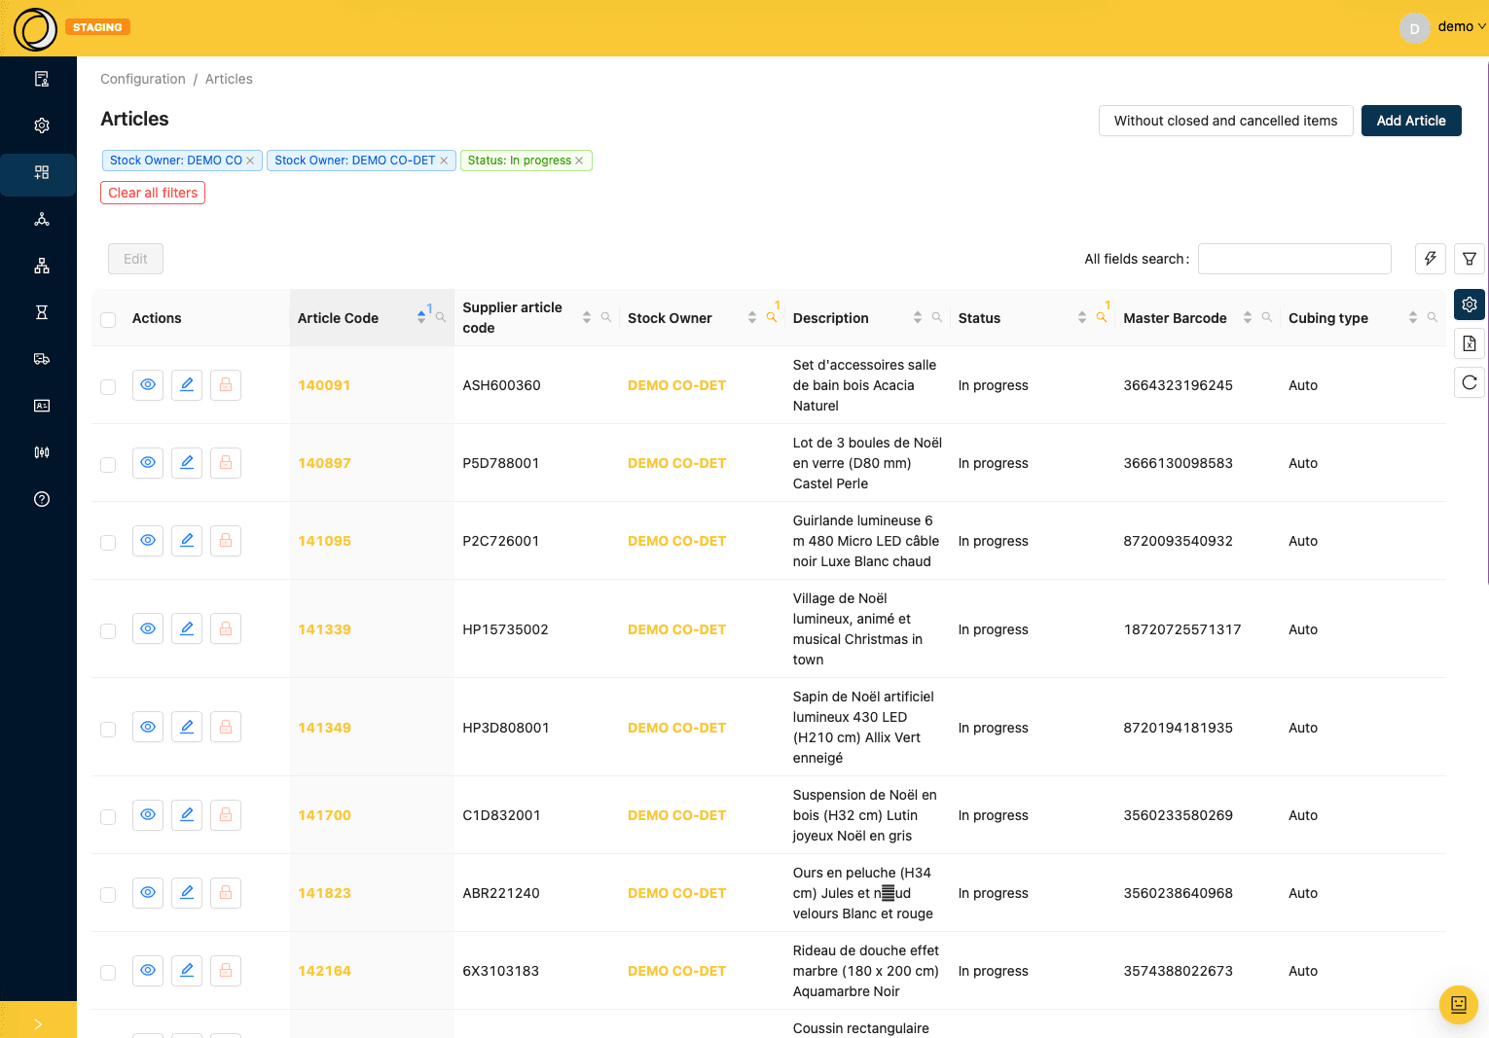Open article code 141823 link
Image resolution: width=1489 pixels, height=1038 pixels.
[x=324, y=893]
